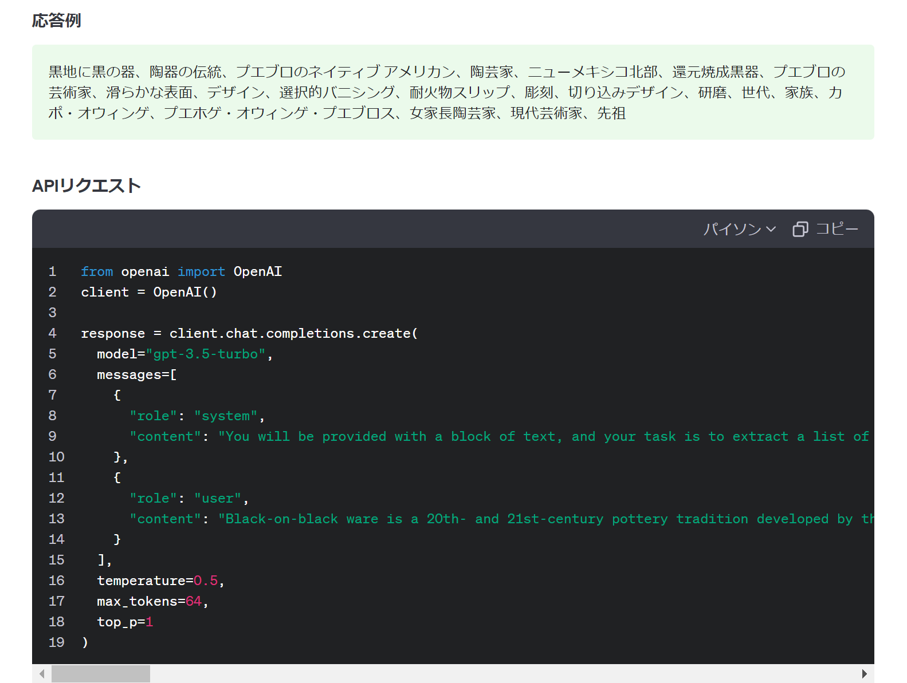Click the "gpt-3.5-turbo" model string

(x=206, y=354)
